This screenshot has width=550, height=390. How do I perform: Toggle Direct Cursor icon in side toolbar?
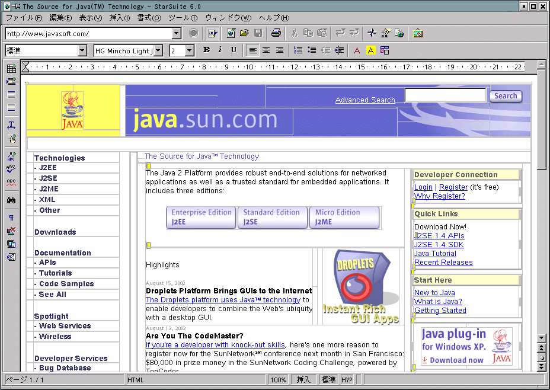point(11,125)
